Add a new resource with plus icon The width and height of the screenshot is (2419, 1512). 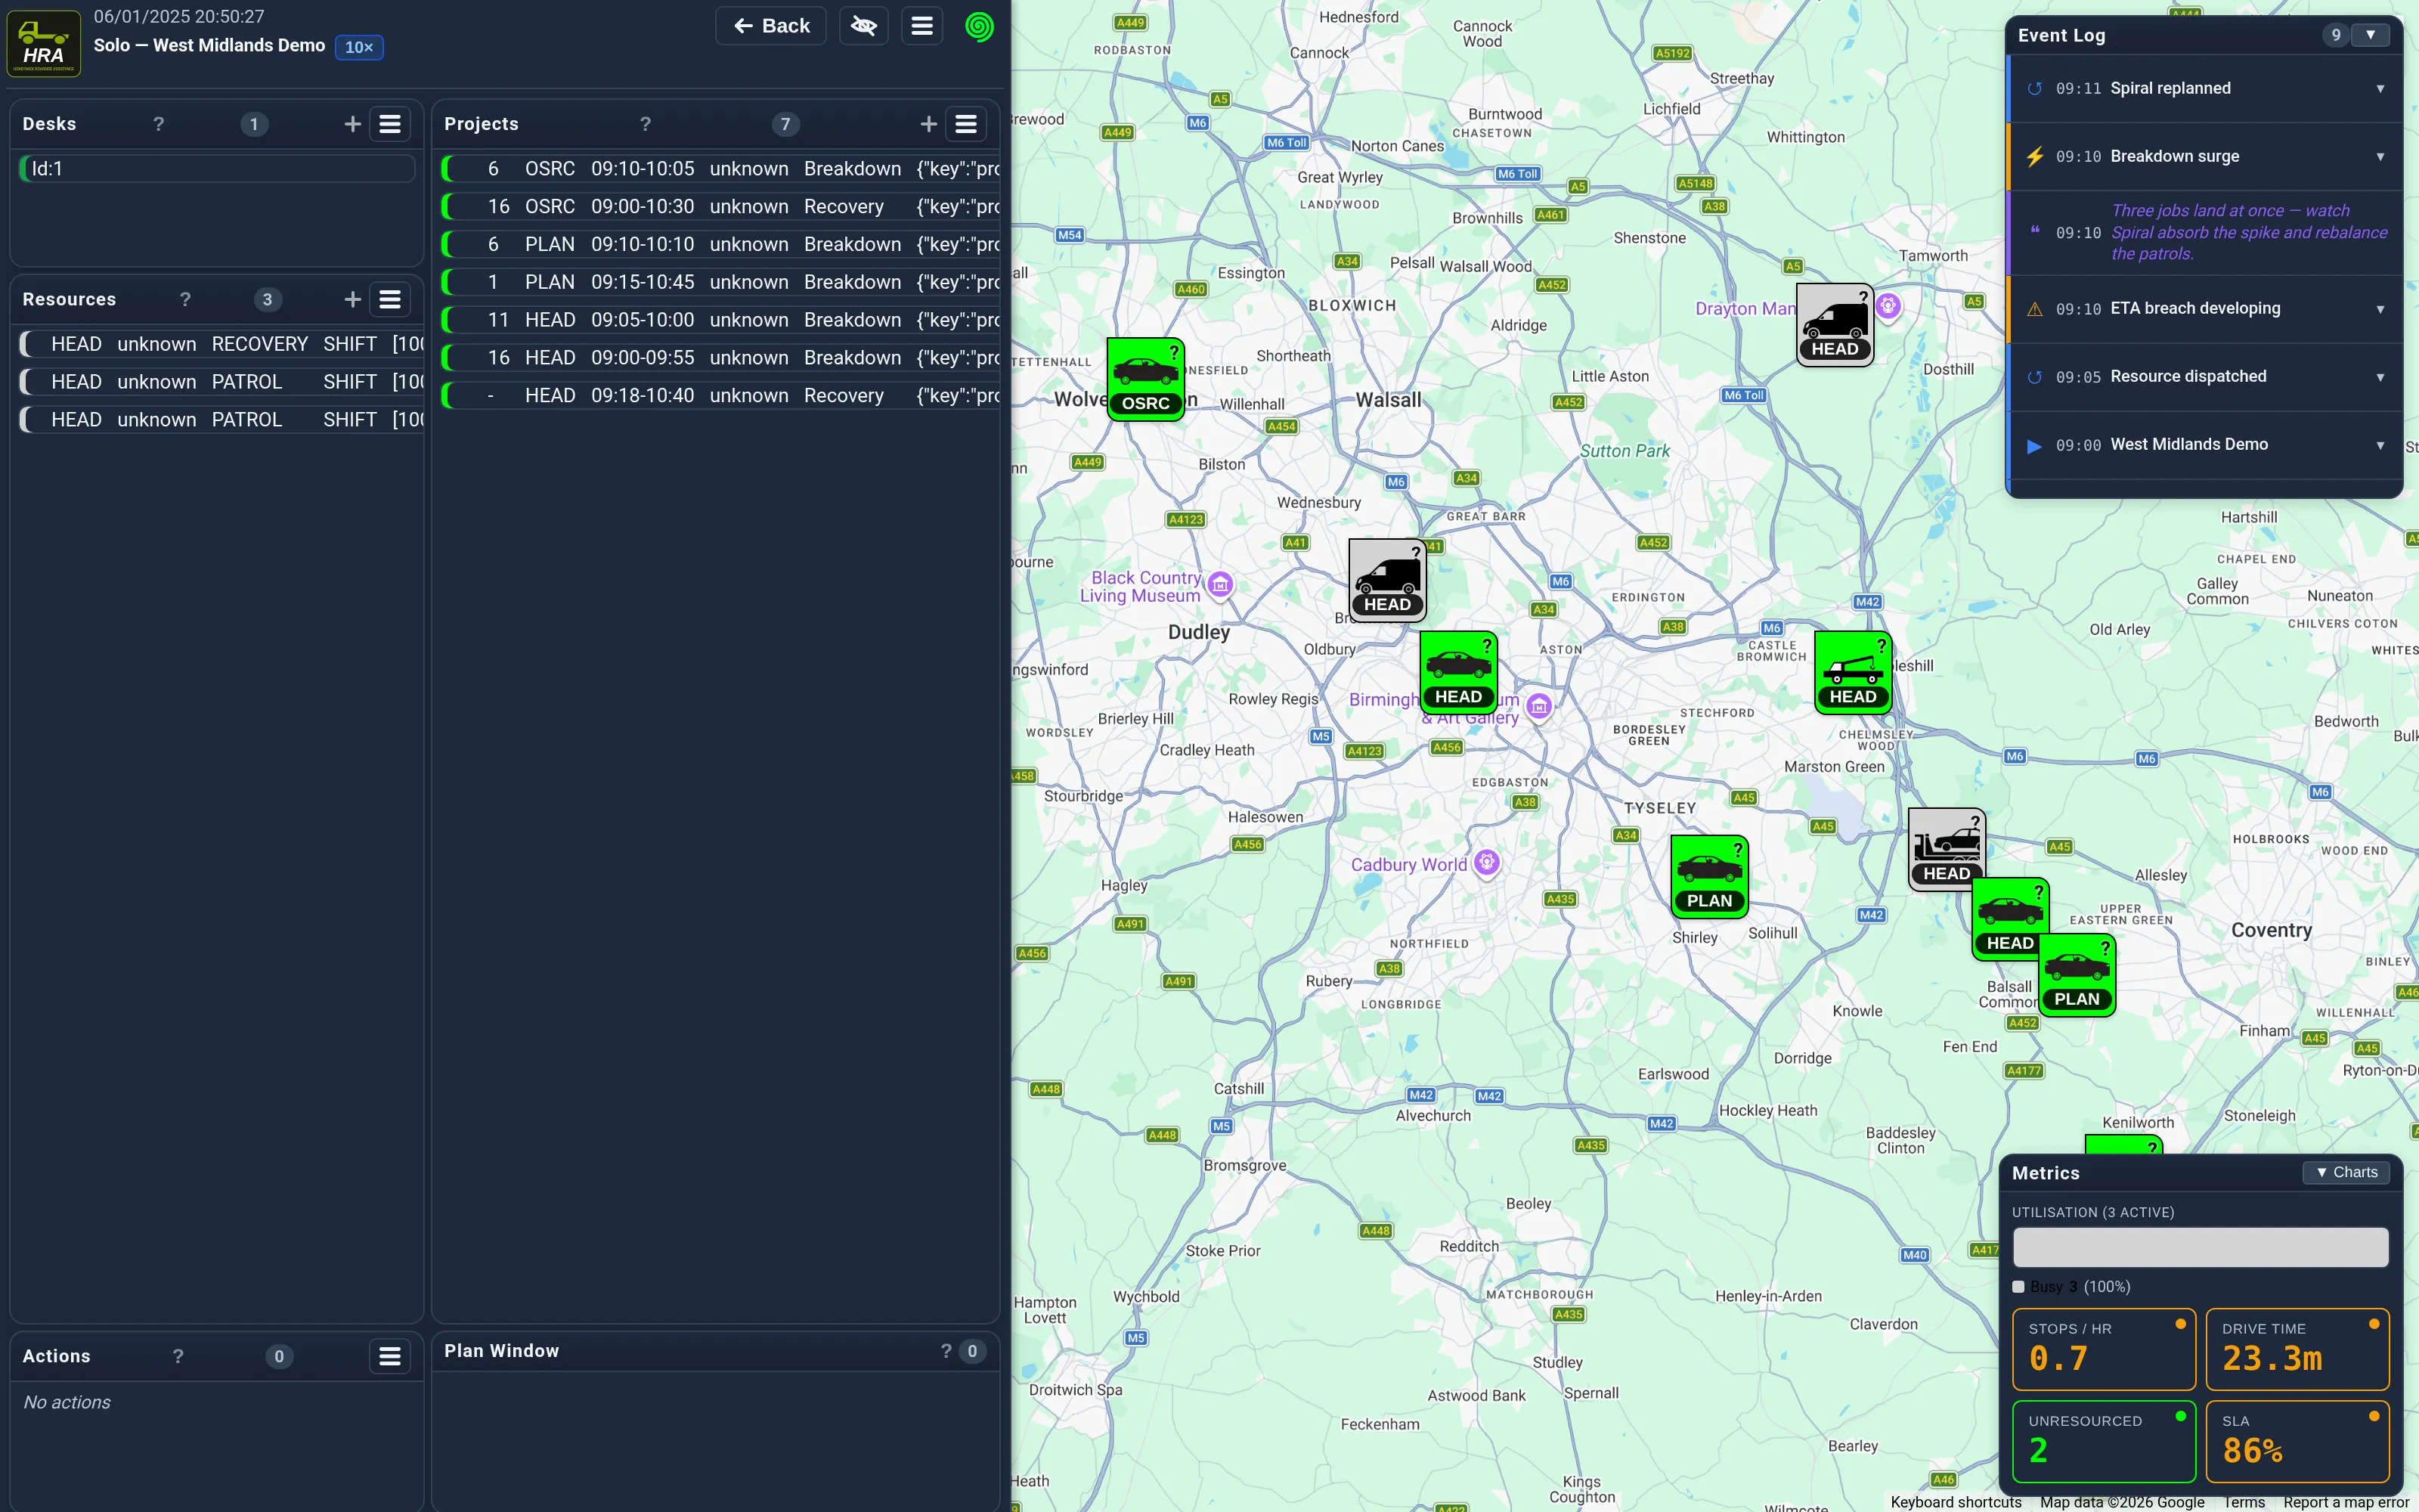click(x=352, y=299)
